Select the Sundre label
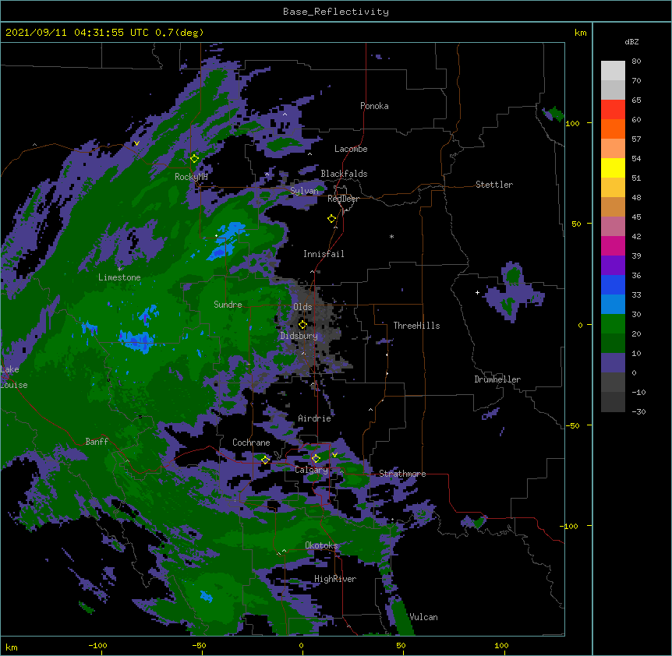672x656 pixels. click(228, 305)
